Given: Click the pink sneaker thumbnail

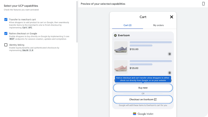Looking at the screenshot, I should [121, 67].
